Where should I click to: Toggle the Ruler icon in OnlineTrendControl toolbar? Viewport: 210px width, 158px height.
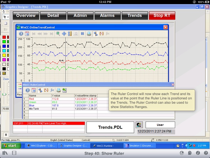point(96,34)
